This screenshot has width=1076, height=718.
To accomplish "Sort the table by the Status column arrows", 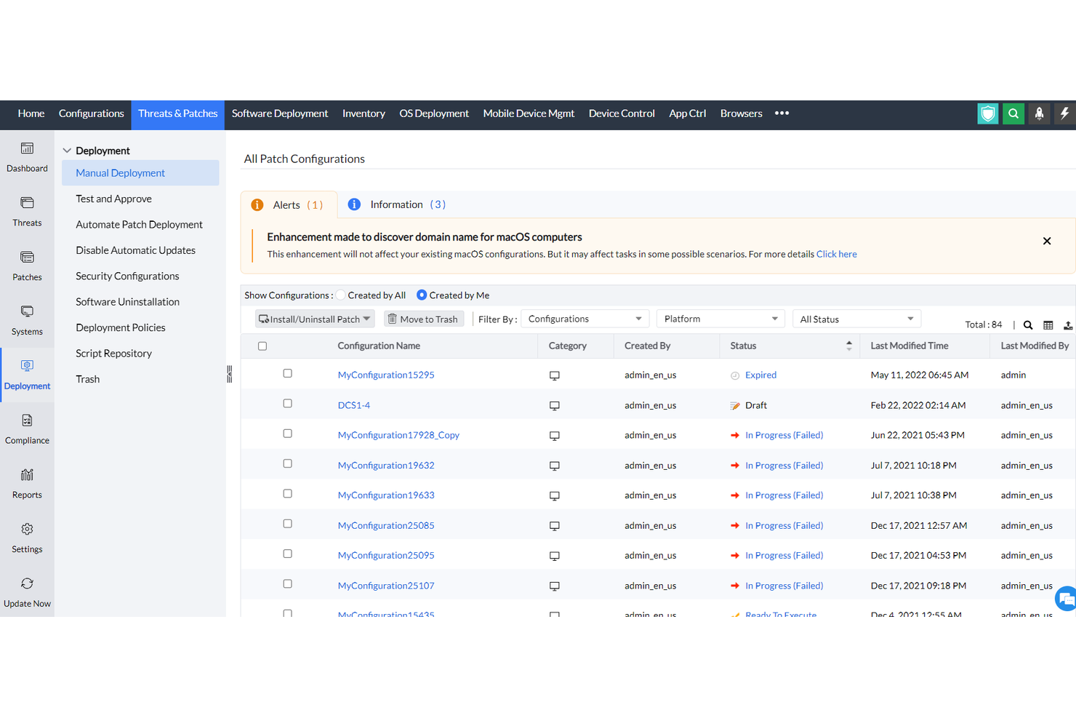I will [848, 346].
